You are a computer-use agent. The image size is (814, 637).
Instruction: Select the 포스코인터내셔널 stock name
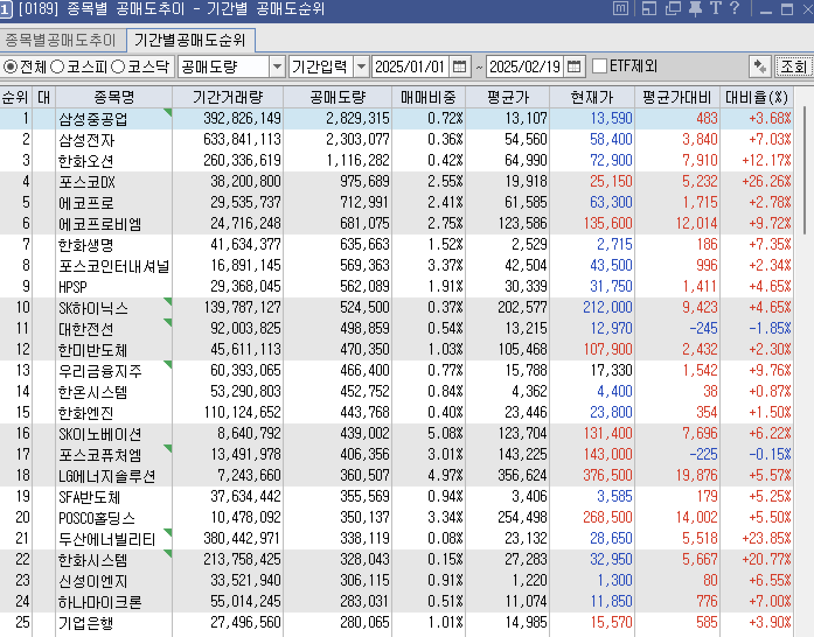pos(114,266)
